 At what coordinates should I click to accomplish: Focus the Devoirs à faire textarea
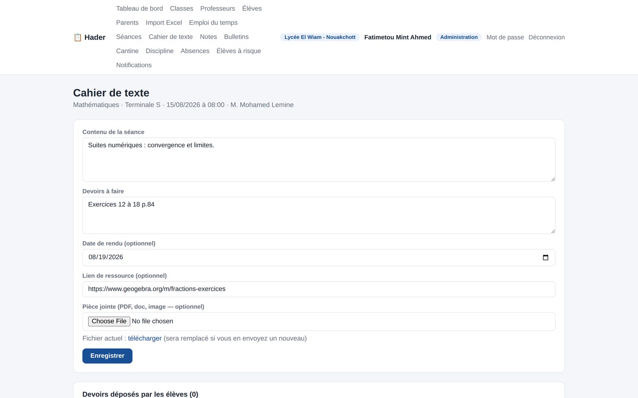(319, 215)
